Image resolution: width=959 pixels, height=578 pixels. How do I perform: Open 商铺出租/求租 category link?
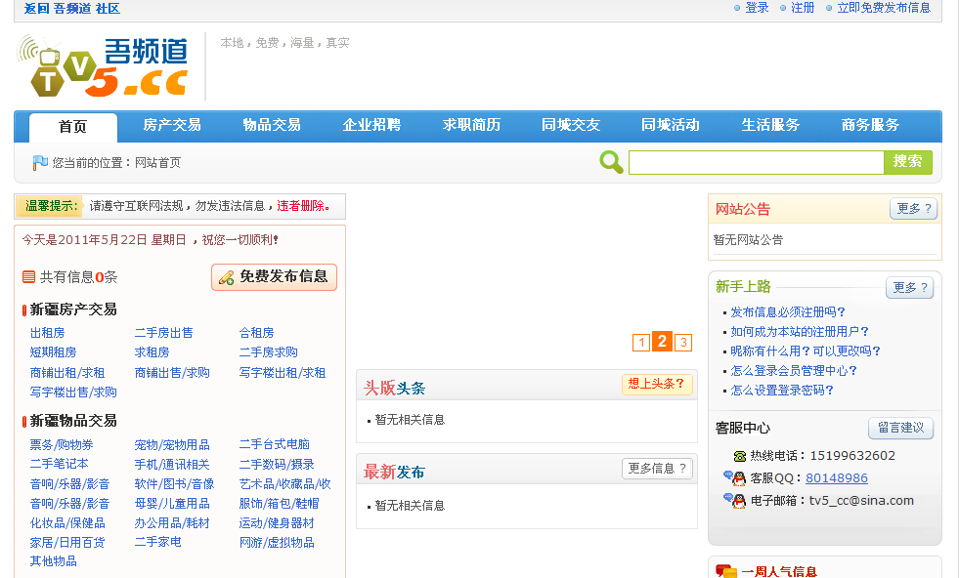(67, 373)
